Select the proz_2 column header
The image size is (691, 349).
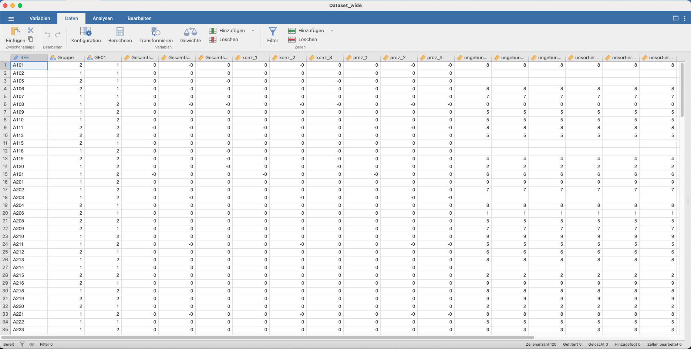[x=399, y=58]
